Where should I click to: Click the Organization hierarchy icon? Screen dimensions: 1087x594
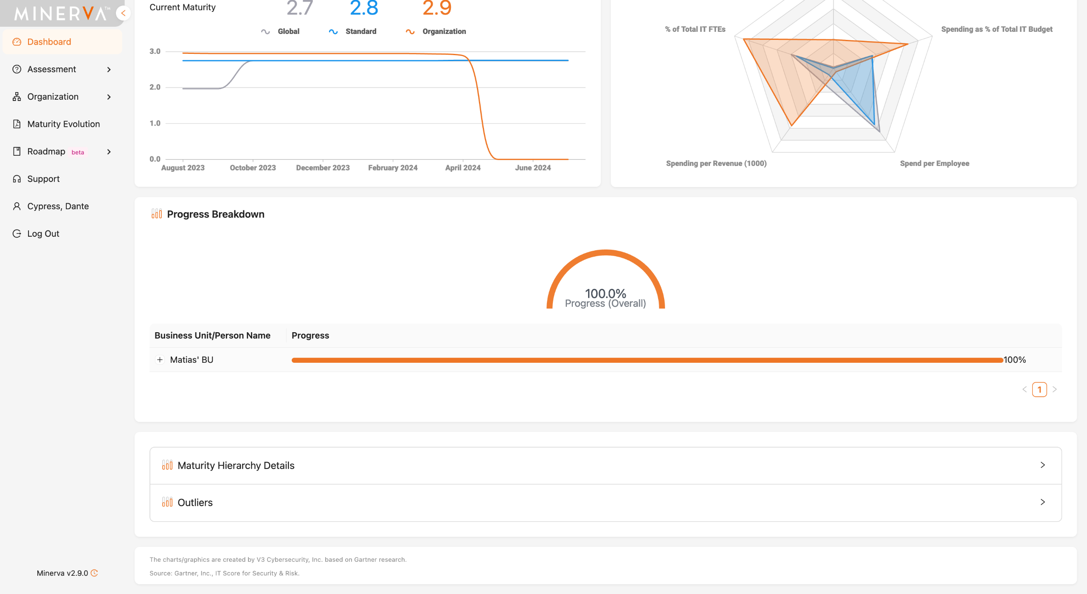[x=17, y=97]
